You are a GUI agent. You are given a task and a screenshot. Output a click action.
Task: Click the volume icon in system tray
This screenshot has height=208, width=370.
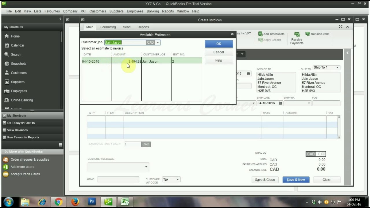pyautogui.click(x=320, y=202)
